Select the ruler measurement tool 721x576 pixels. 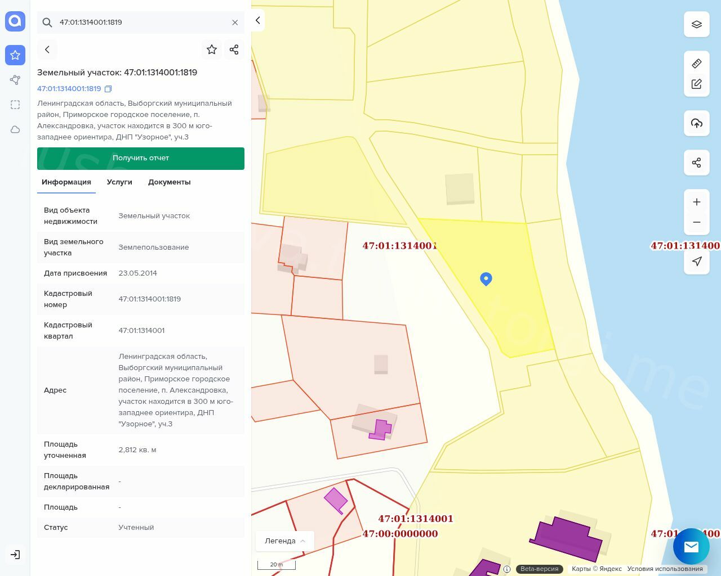[697, 64]
